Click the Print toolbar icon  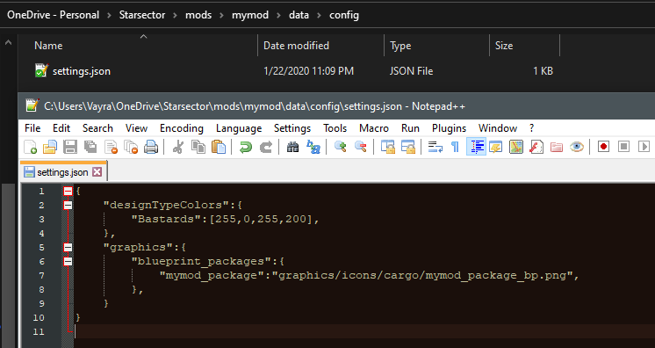(x=151, y=147)
